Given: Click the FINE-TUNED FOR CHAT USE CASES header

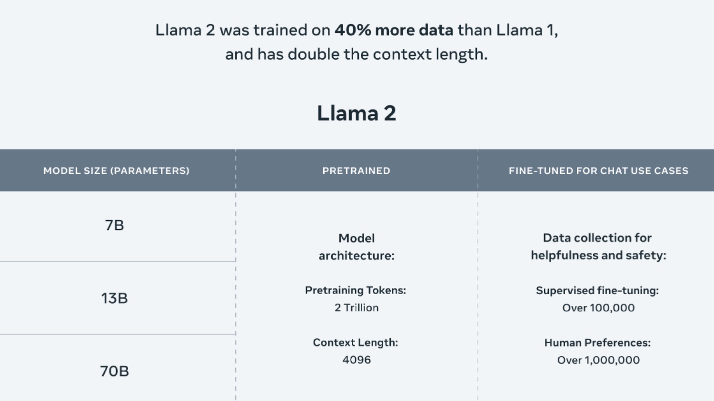Looking at the screenshot, I should (x=598, y=171).
